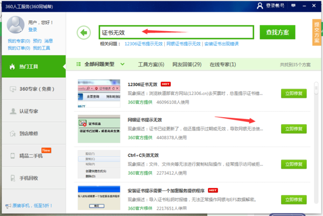Click the user avatar picture
Screen dimensions: 323x216
[16, 25]
